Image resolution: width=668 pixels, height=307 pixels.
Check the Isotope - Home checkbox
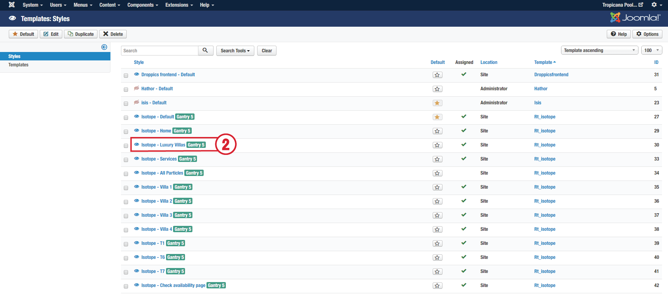[x=126, y=132]
